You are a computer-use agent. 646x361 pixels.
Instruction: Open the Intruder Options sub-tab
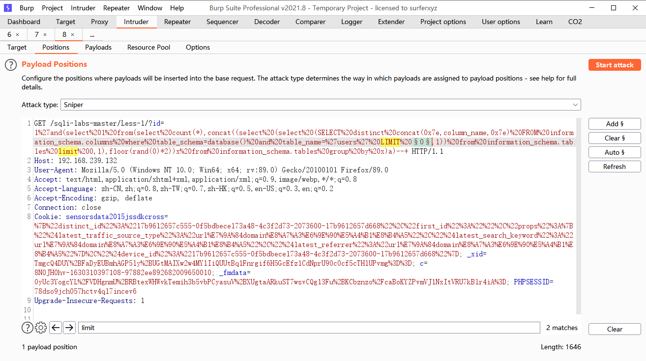coord(198,47)
